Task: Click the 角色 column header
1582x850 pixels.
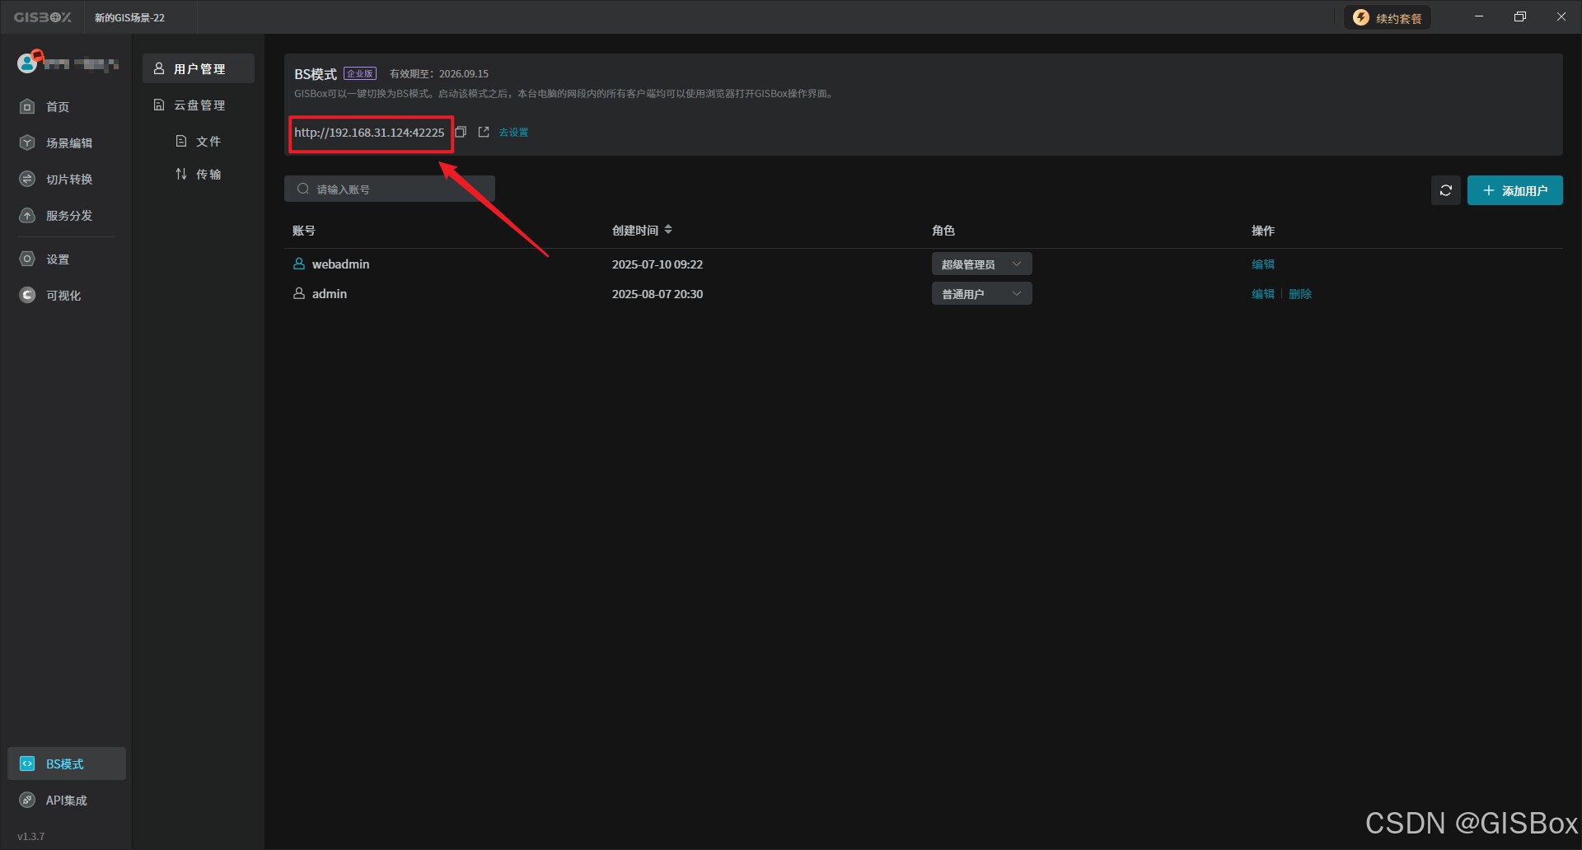Action: (x=943, y=231)
